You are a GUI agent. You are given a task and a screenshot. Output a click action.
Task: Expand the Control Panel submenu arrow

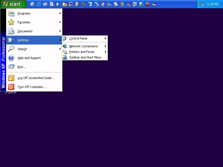[x=106, y=38]
